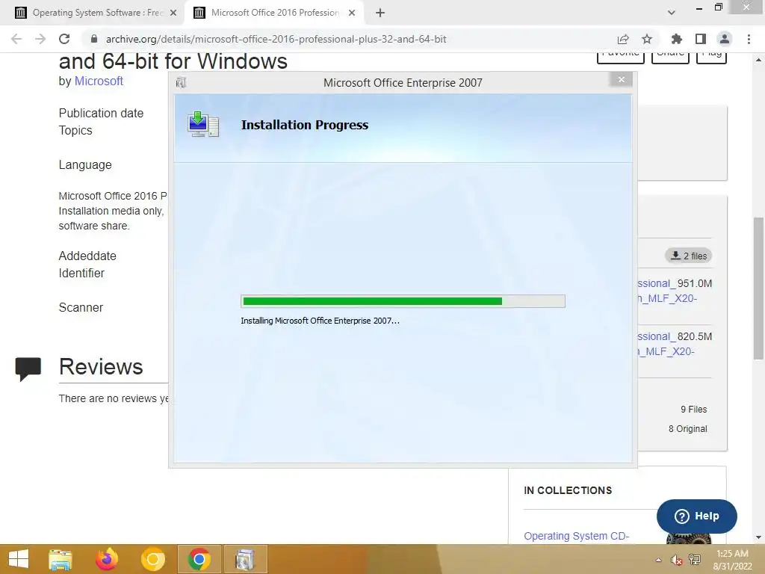Close the Microsoft Office 2016 tab
765x574 pixels.
352,13
